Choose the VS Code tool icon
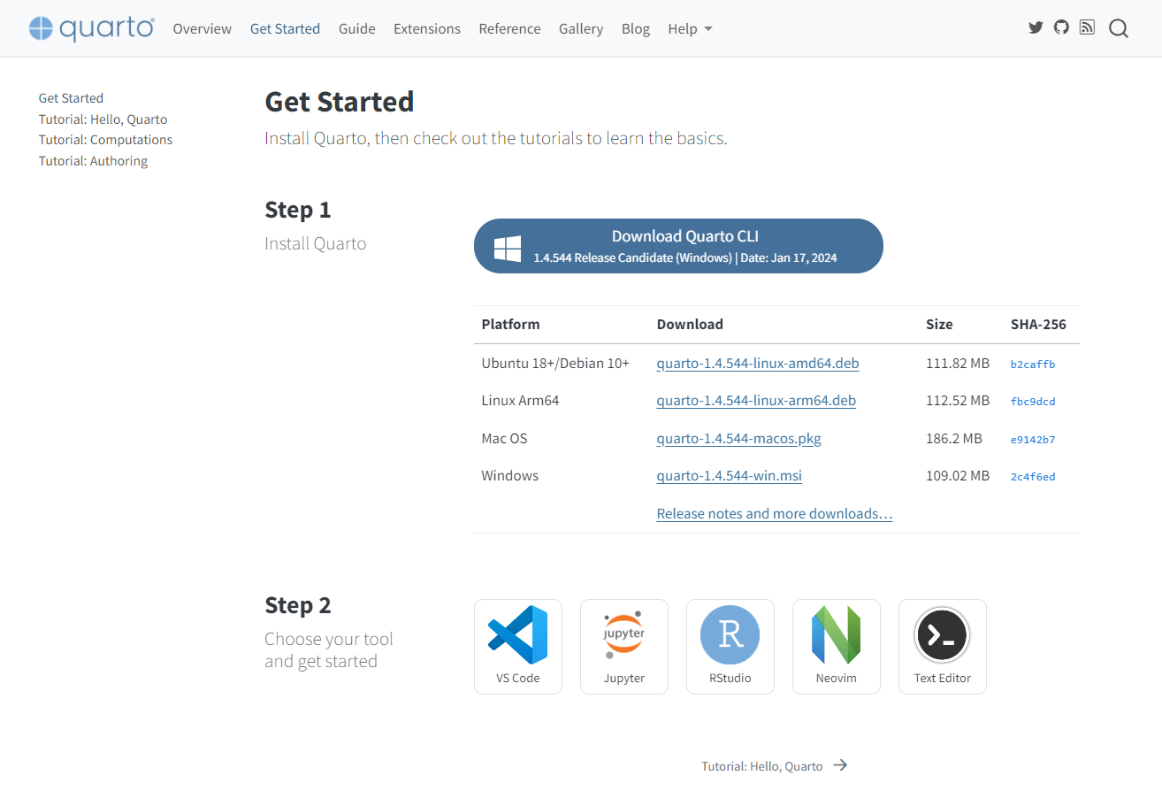1162x791 pixels. point(518,647)
